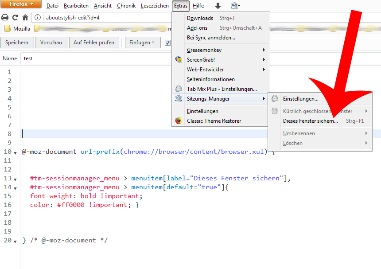The image size is (381, 269).
Task: Reload the page with the refresh icon
Action: (x=15, y=18)
